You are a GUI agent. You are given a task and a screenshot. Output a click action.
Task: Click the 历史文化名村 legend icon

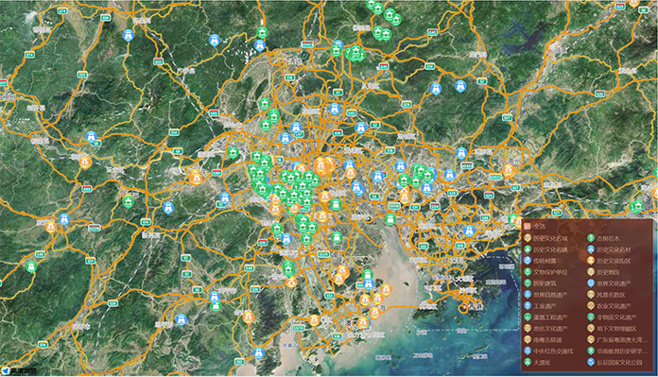(591, 249)
